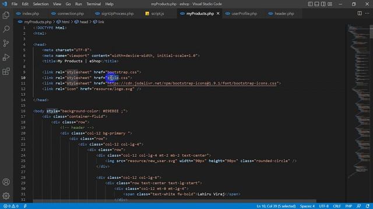Split the editor to the right

[x=360, y=13]
